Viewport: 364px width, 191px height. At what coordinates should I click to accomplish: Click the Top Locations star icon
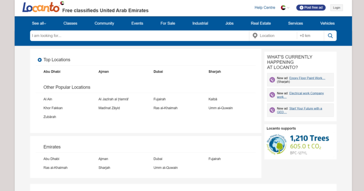[40, 60]
